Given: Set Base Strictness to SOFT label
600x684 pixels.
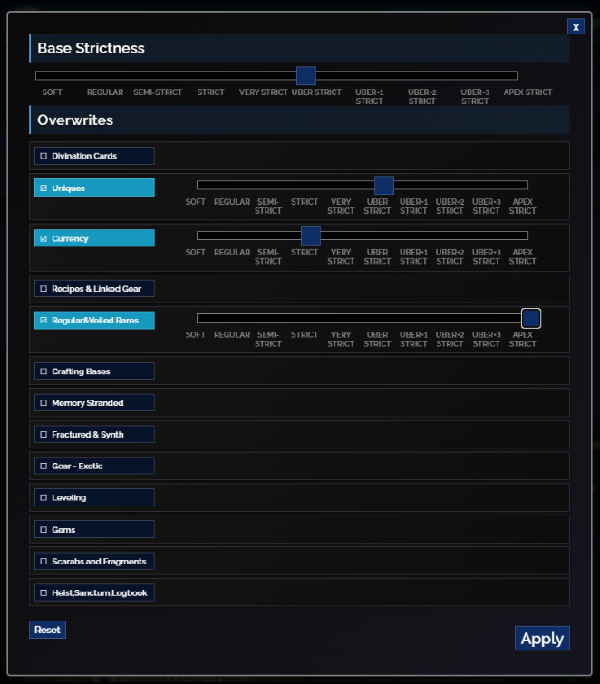Looking at the screenshot, I should (52, 92).
